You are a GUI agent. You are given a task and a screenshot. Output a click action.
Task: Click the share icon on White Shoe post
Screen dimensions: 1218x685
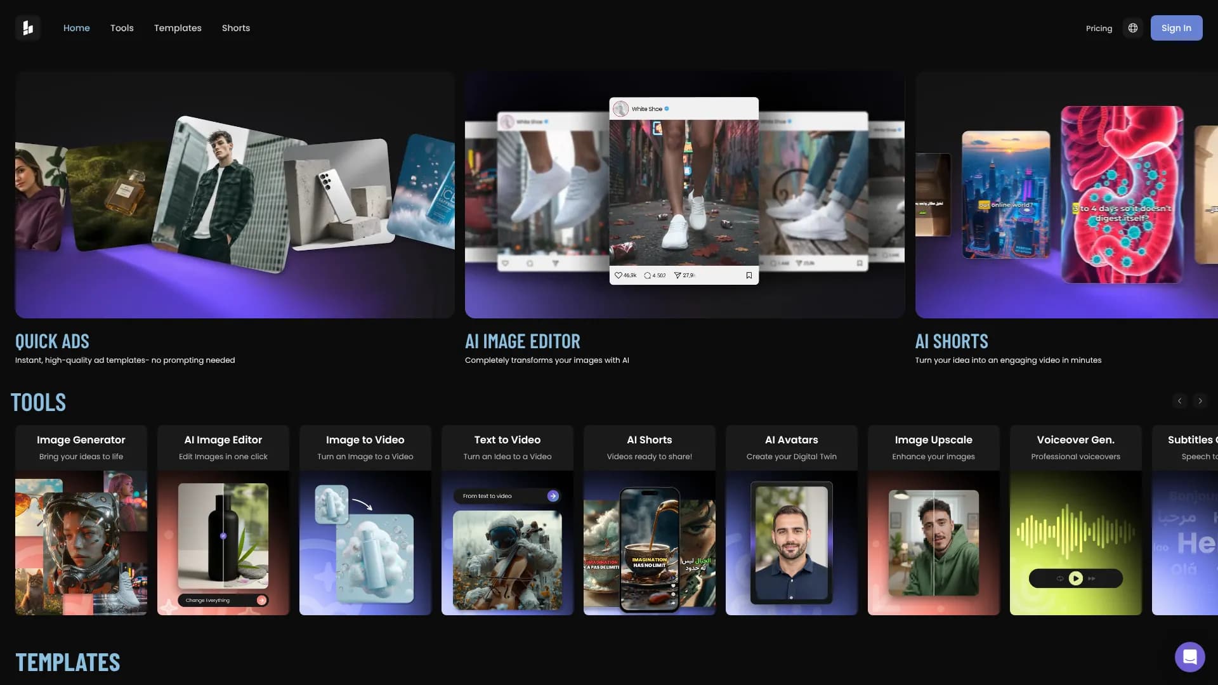pyautogui.click(x=678, y=275)
